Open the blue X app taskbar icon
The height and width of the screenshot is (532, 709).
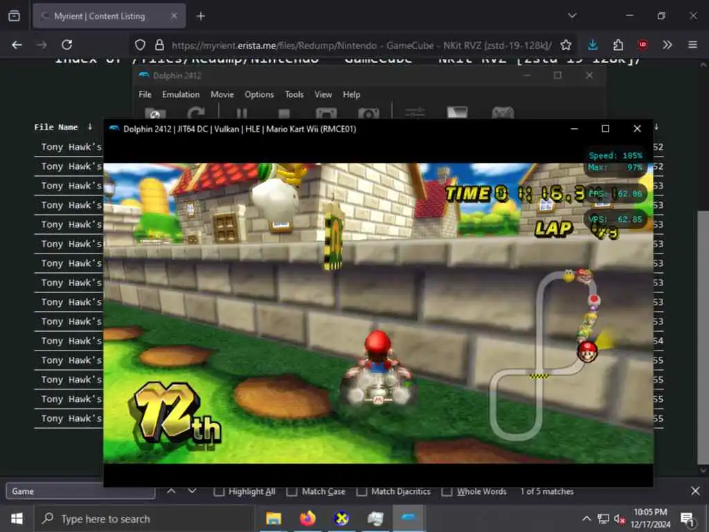(x=341, y=518)
